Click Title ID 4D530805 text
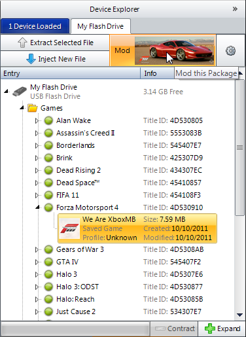Screen dimensions: 246x337 click(x=173, y=120)
